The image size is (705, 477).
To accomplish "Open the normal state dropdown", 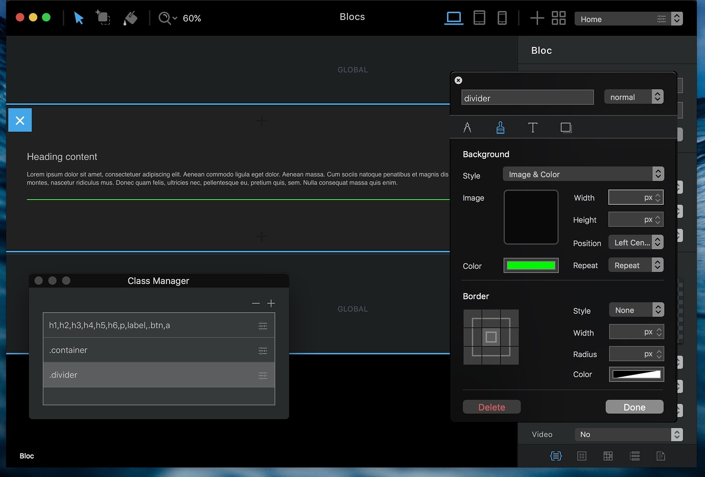I will pyautogui.click(x=633, y=97).
